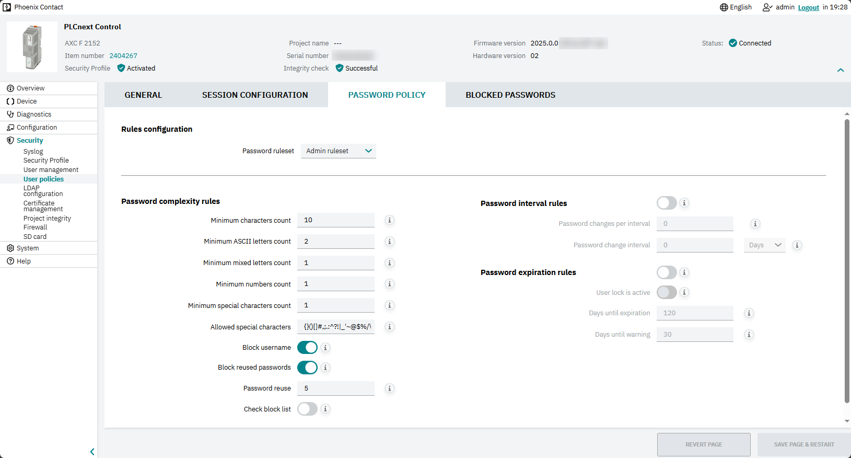Switch to the GENERAL tab
Viewport: 851px width, 458px height.
coord(143,95)
